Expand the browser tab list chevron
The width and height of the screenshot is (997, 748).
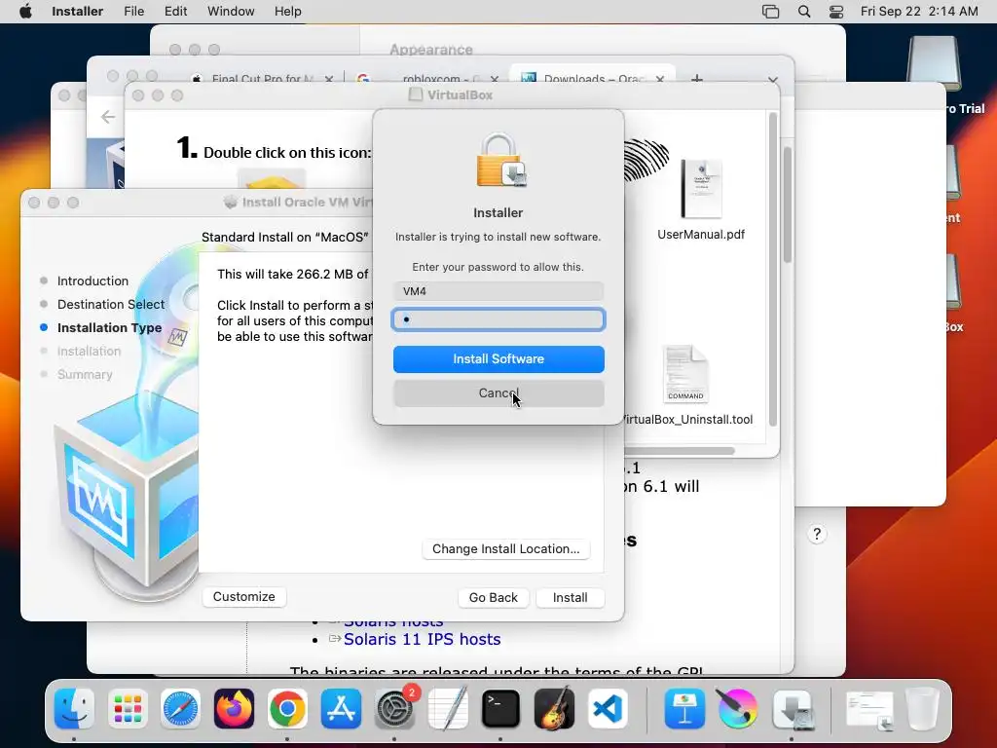(773, 80)
